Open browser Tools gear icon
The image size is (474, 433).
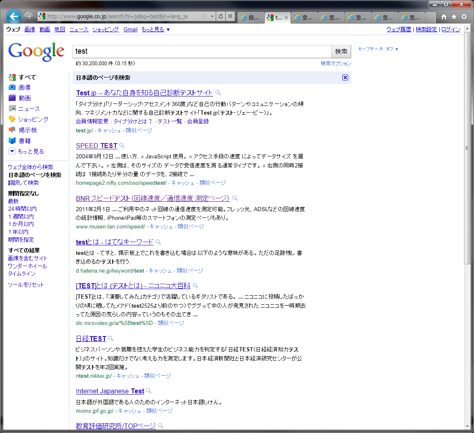tap(464, 17)
